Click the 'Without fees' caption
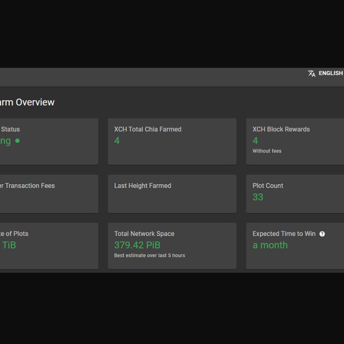 point(266,151)
